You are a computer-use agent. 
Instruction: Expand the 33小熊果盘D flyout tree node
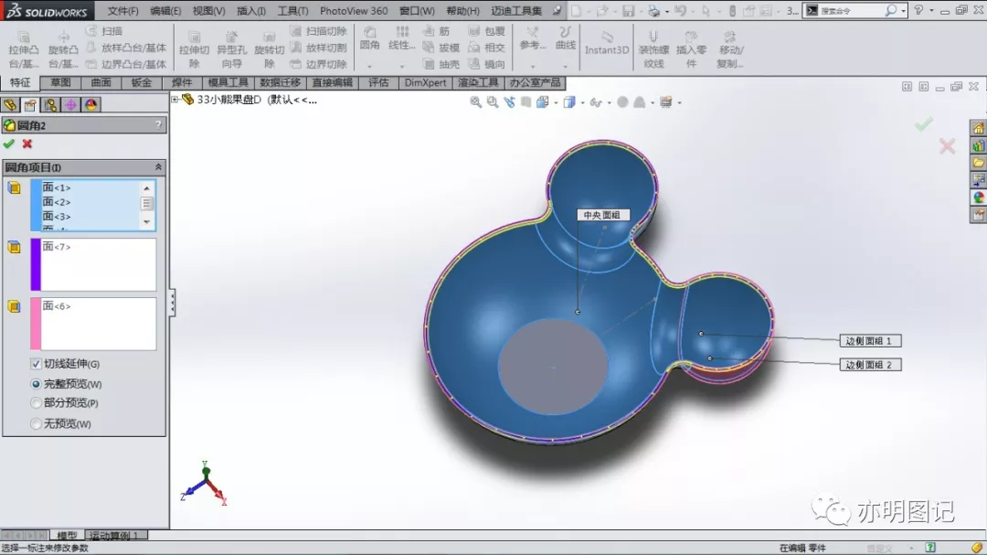(x=175, y=100)
